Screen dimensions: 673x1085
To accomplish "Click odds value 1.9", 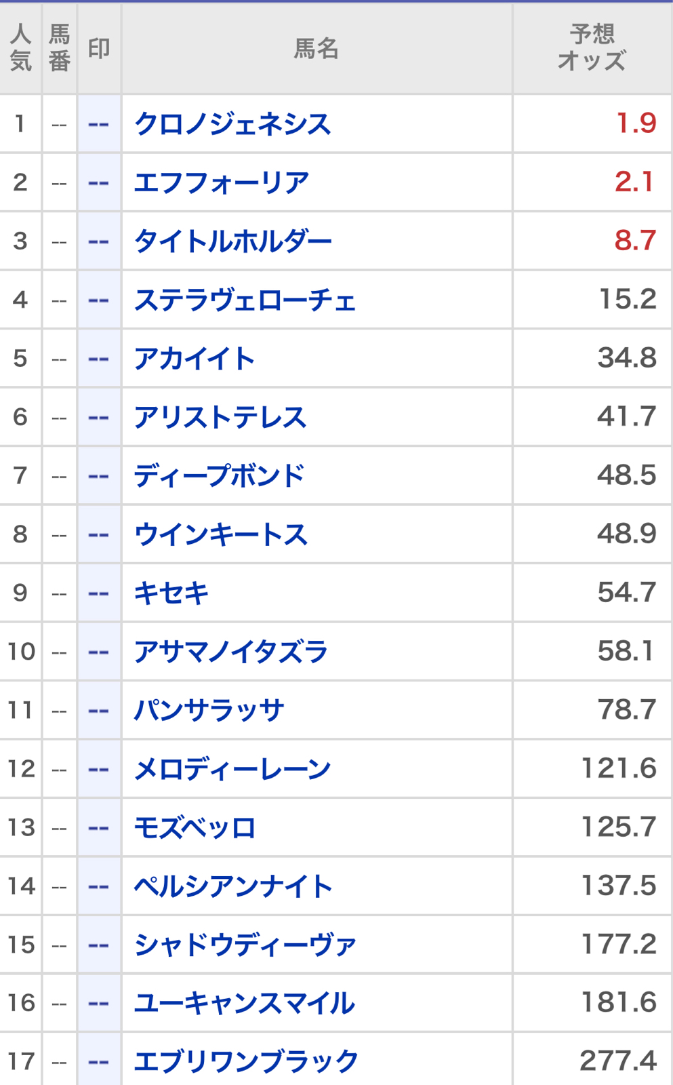I will click(x=636, y=123).
